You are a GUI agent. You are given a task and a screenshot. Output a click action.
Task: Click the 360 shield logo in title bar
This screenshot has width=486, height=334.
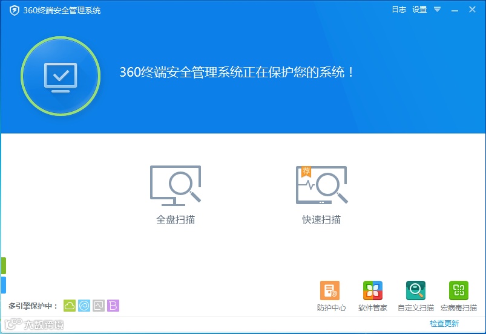pos(15,10)
